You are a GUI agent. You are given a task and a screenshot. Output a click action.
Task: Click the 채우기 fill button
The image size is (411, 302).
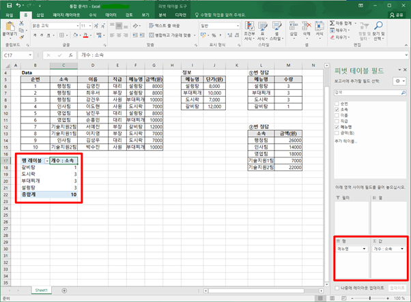340,31
